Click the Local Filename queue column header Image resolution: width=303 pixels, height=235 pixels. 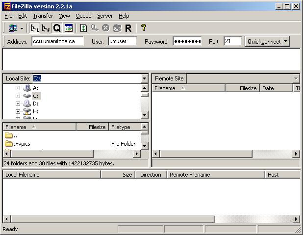[x=52, y=175]
